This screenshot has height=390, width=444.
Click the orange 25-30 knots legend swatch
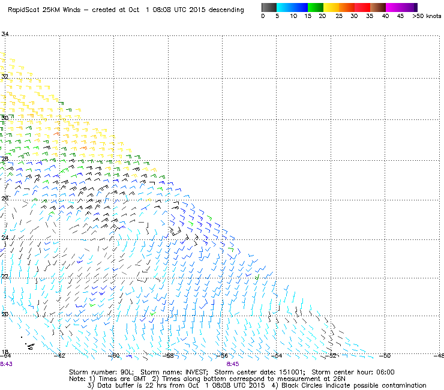click(347, 7)
